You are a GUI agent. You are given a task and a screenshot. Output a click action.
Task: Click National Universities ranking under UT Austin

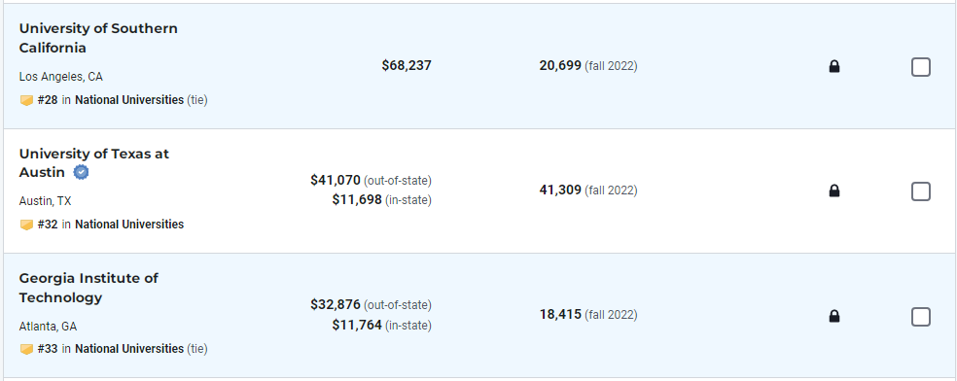(129, 225)
